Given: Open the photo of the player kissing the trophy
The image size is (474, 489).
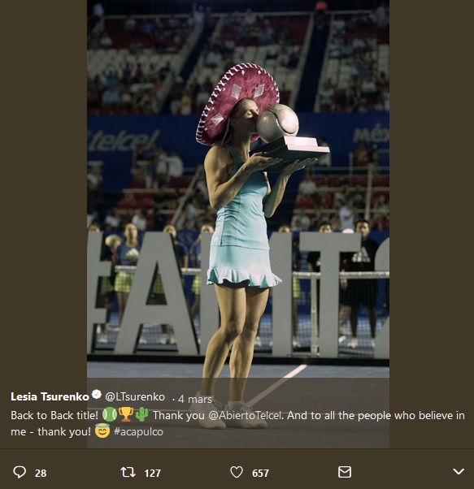Looking at the screenshot, I should 237,187.
